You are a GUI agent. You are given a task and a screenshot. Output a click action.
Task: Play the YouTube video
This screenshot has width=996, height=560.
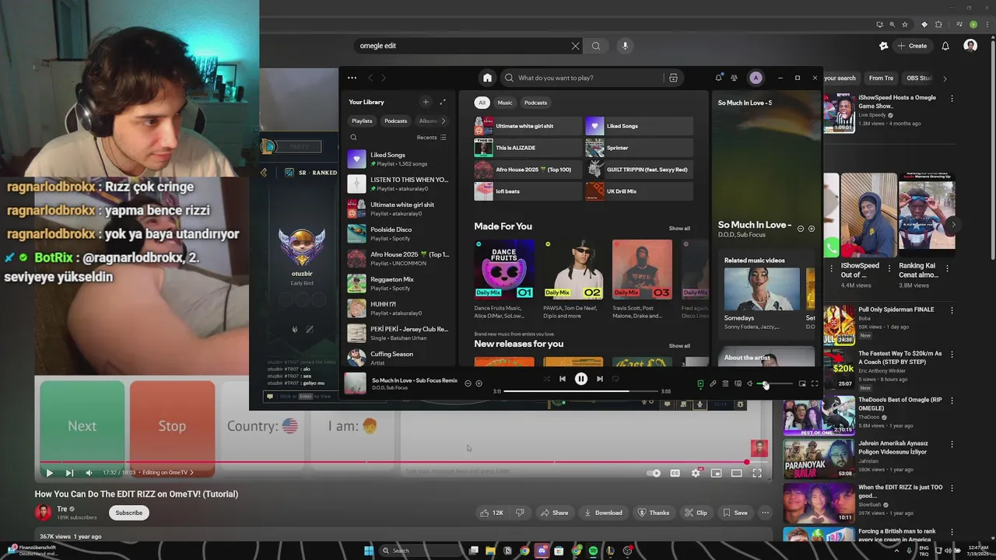(x=49, y=473)
